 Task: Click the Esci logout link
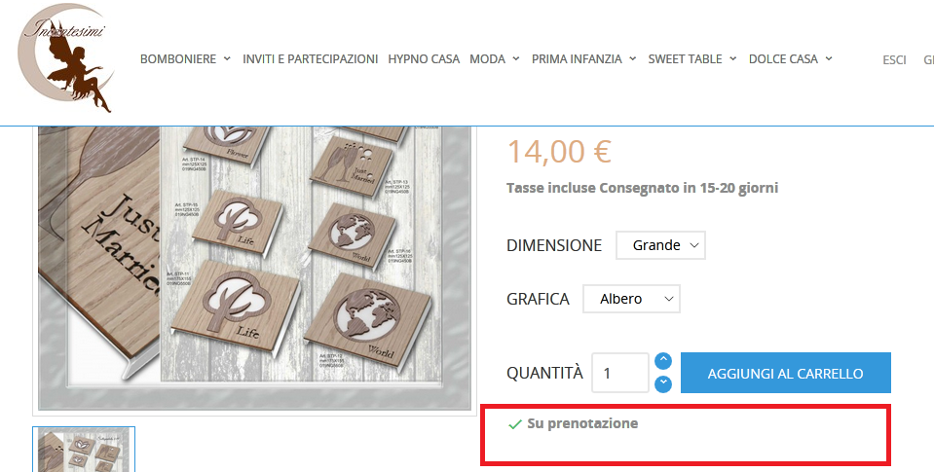point(894,59)
